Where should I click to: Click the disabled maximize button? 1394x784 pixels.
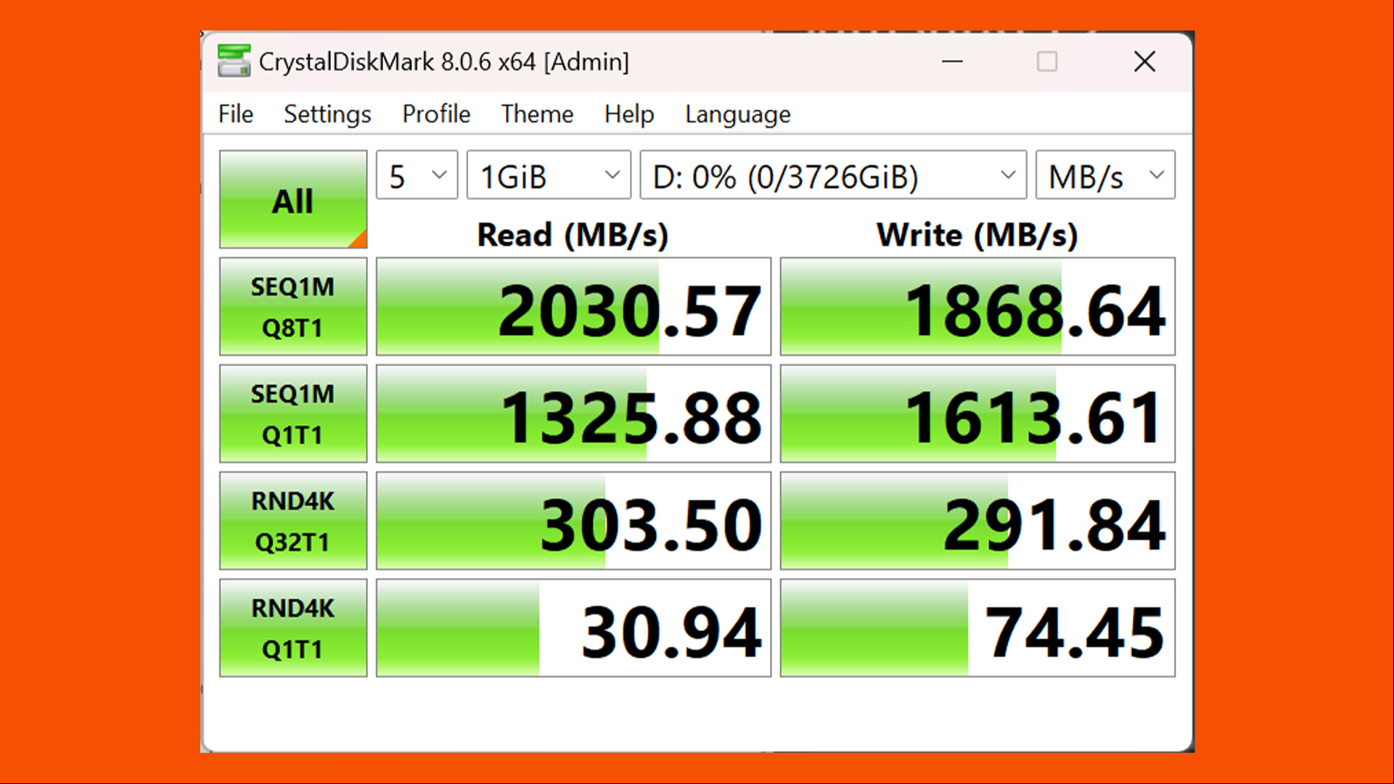1046,62
